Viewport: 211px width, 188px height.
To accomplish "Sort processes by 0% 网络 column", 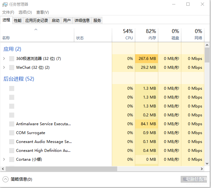I will [193, 35].
